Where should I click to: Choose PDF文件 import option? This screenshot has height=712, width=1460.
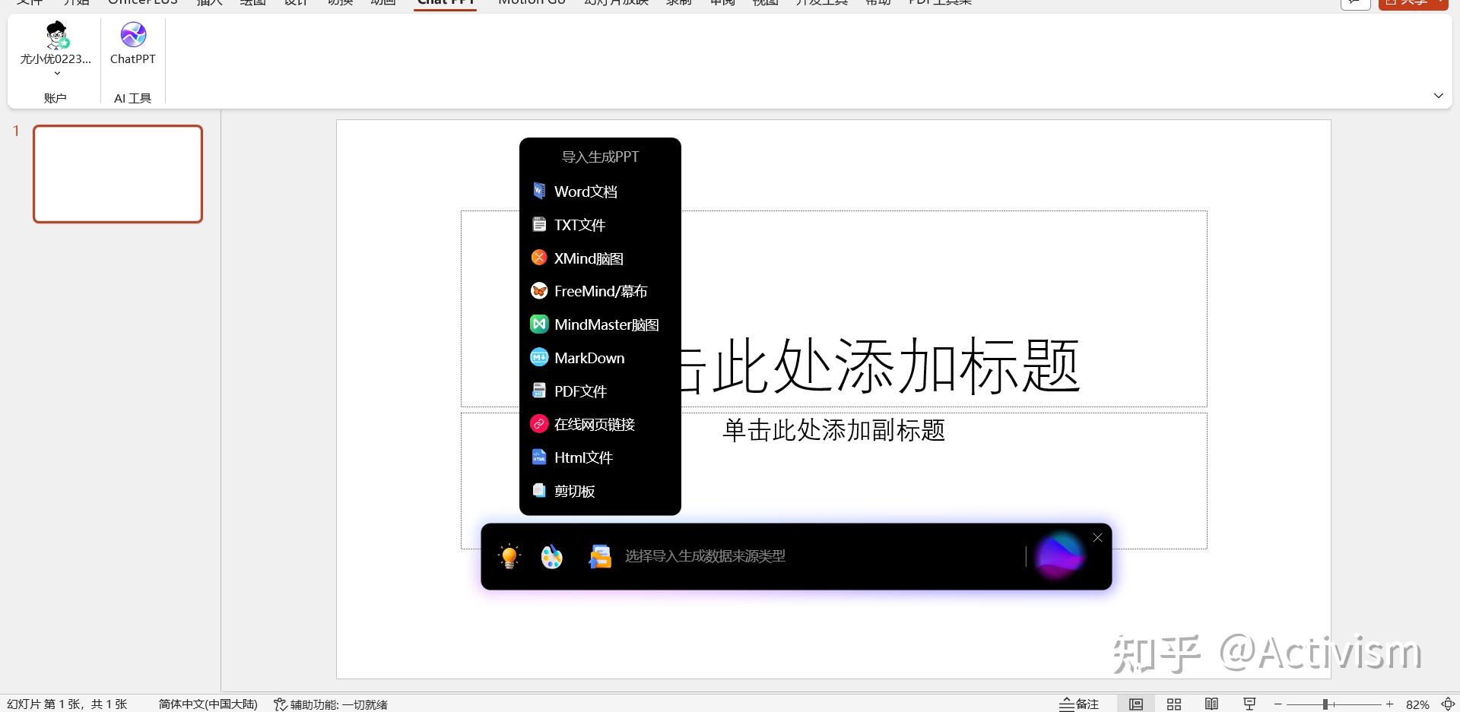click(579, 391)
